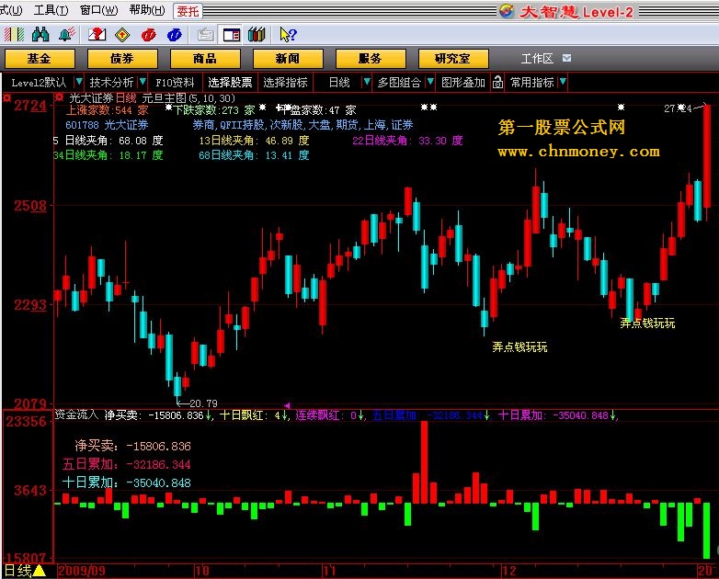Click the 22日线夹角: 33.30 度 text
This screenshot has width=719, height=579.
pyautogui.click(x=407, y=141)
